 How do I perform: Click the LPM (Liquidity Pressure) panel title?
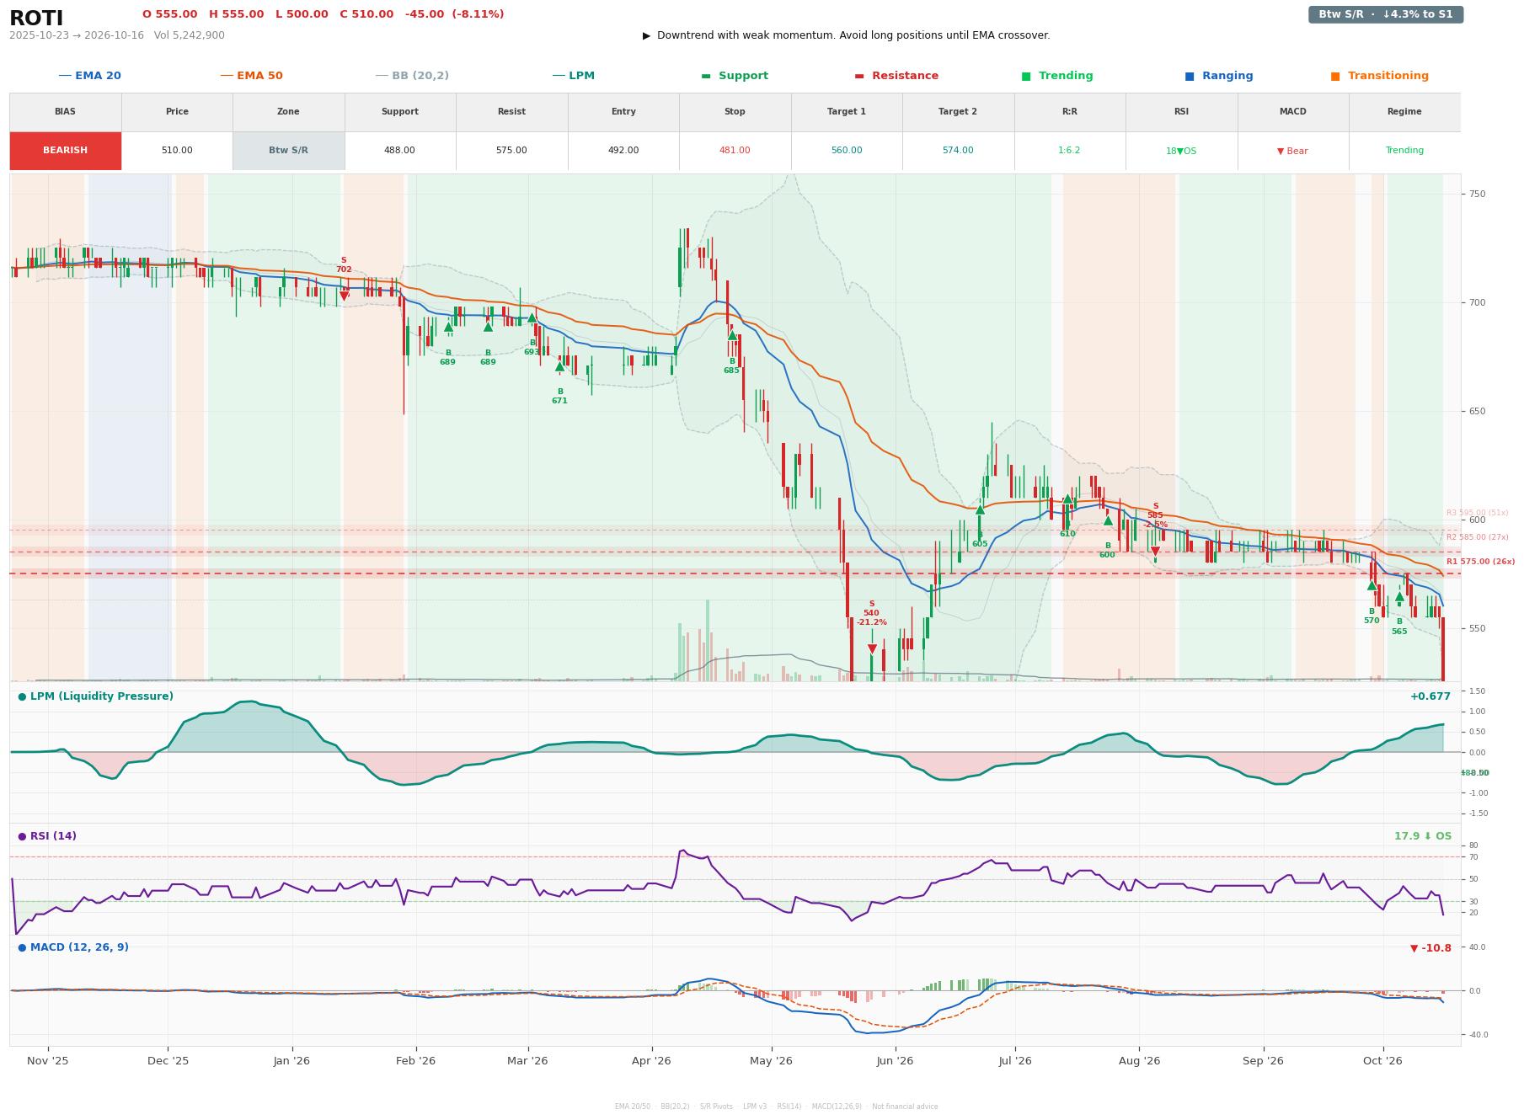95,696
